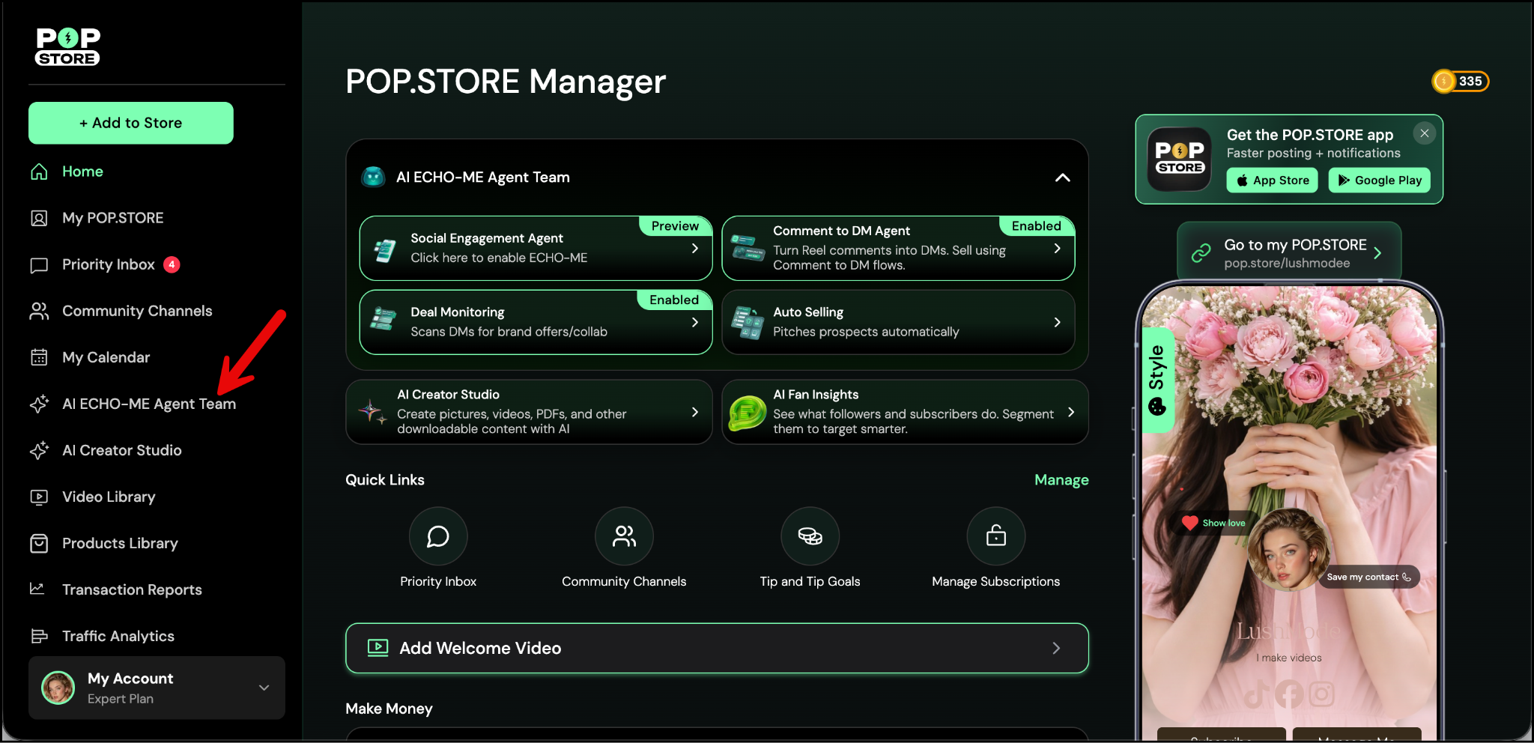Select Products Library in sidebar
The width and height of the screenshot is (1534, 743).
(x=120, y=543)
